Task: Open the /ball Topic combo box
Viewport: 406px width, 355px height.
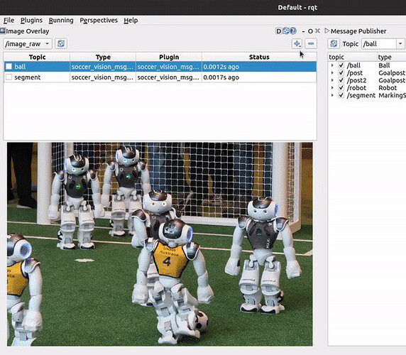Action: (383, 44)
